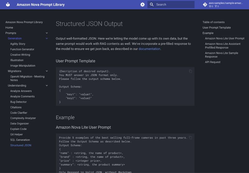Focus the Search input field
The image size is (249, 173).
[x=171, y=5]
